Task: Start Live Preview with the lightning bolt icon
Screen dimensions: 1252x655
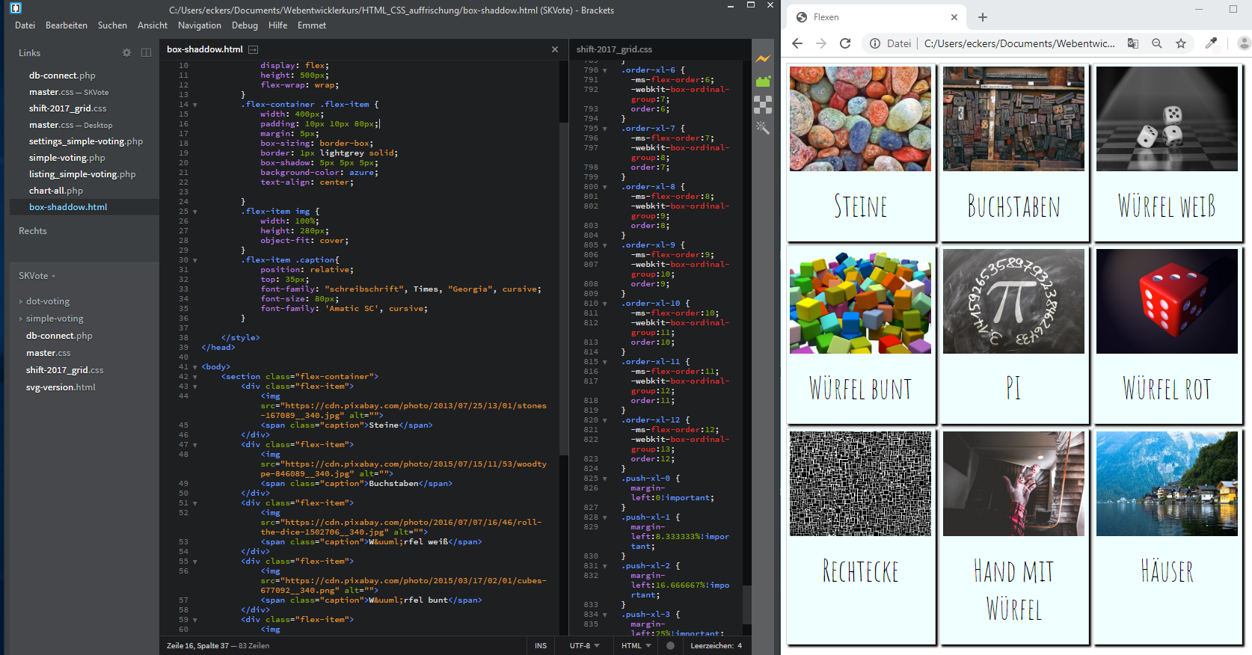Action: pyautogui.click(x=762, y=59)
